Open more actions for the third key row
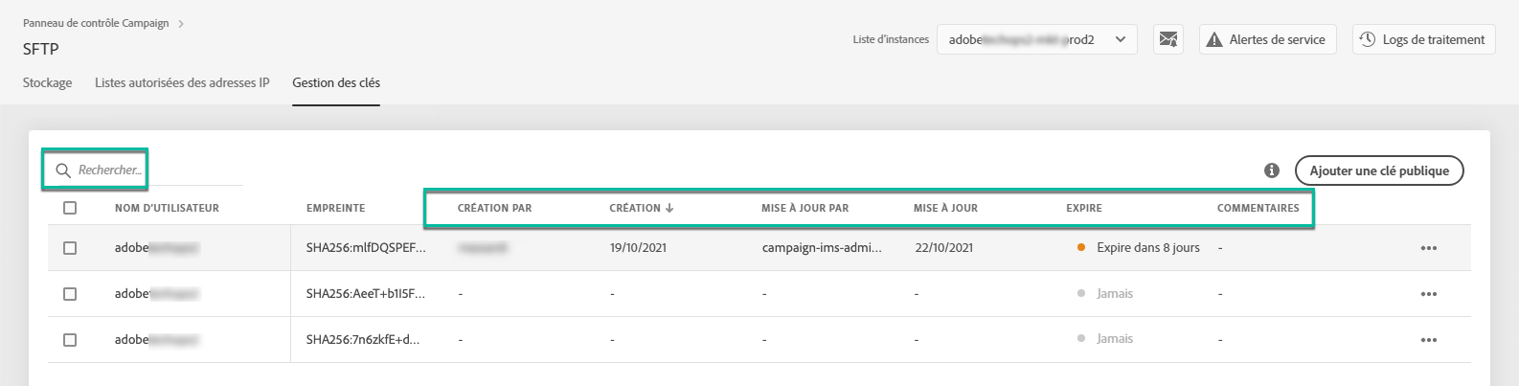The image size is (1519, 386). [1428, 340]
